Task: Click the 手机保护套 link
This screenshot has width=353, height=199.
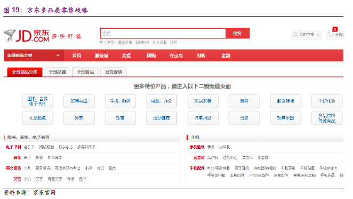Action: 216,176
